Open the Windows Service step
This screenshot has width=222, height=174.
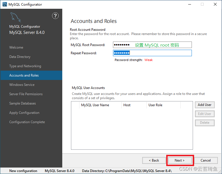tap(22, 85)
